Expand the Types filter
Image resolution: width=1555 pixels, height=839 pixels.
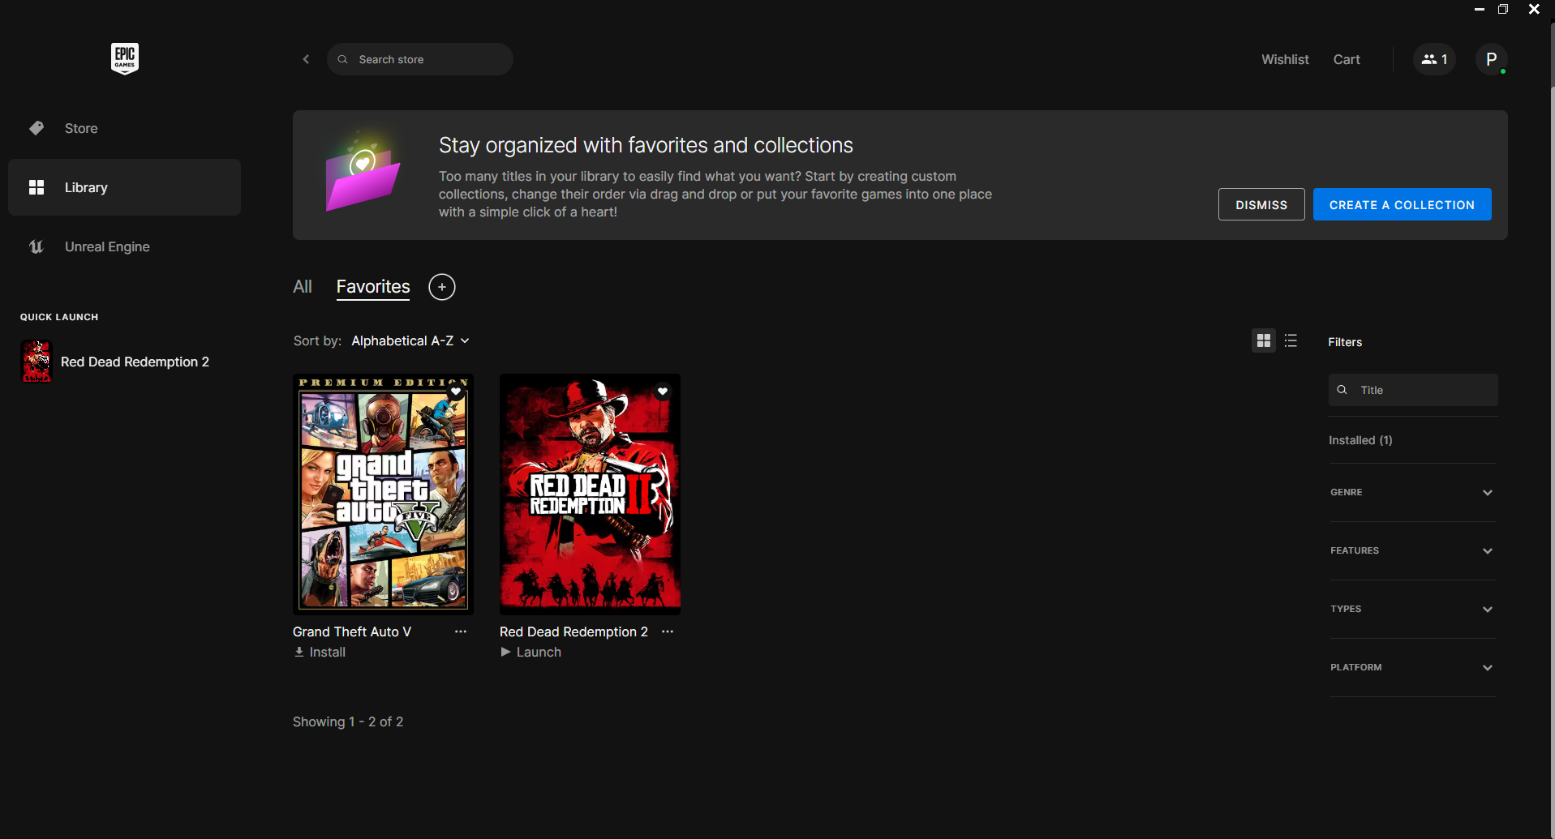pos(1413,609)
